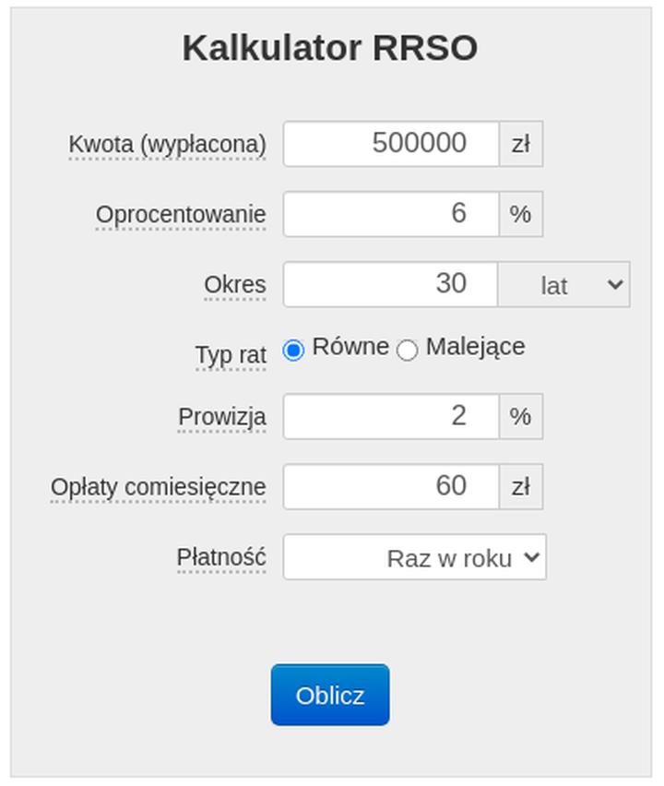Click the Kwota (wypłacona) amount field
Image resolution: width=664 pixels, height=786 pixels.
coord(392,143)
